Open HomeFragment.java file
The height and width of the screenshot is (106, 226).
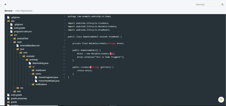(48, 77)
